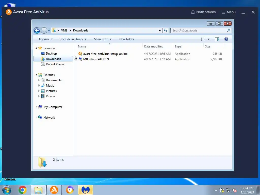Expand the Videos library arrow
Viewport: 260px width, 195px height.
click(39, 96)
